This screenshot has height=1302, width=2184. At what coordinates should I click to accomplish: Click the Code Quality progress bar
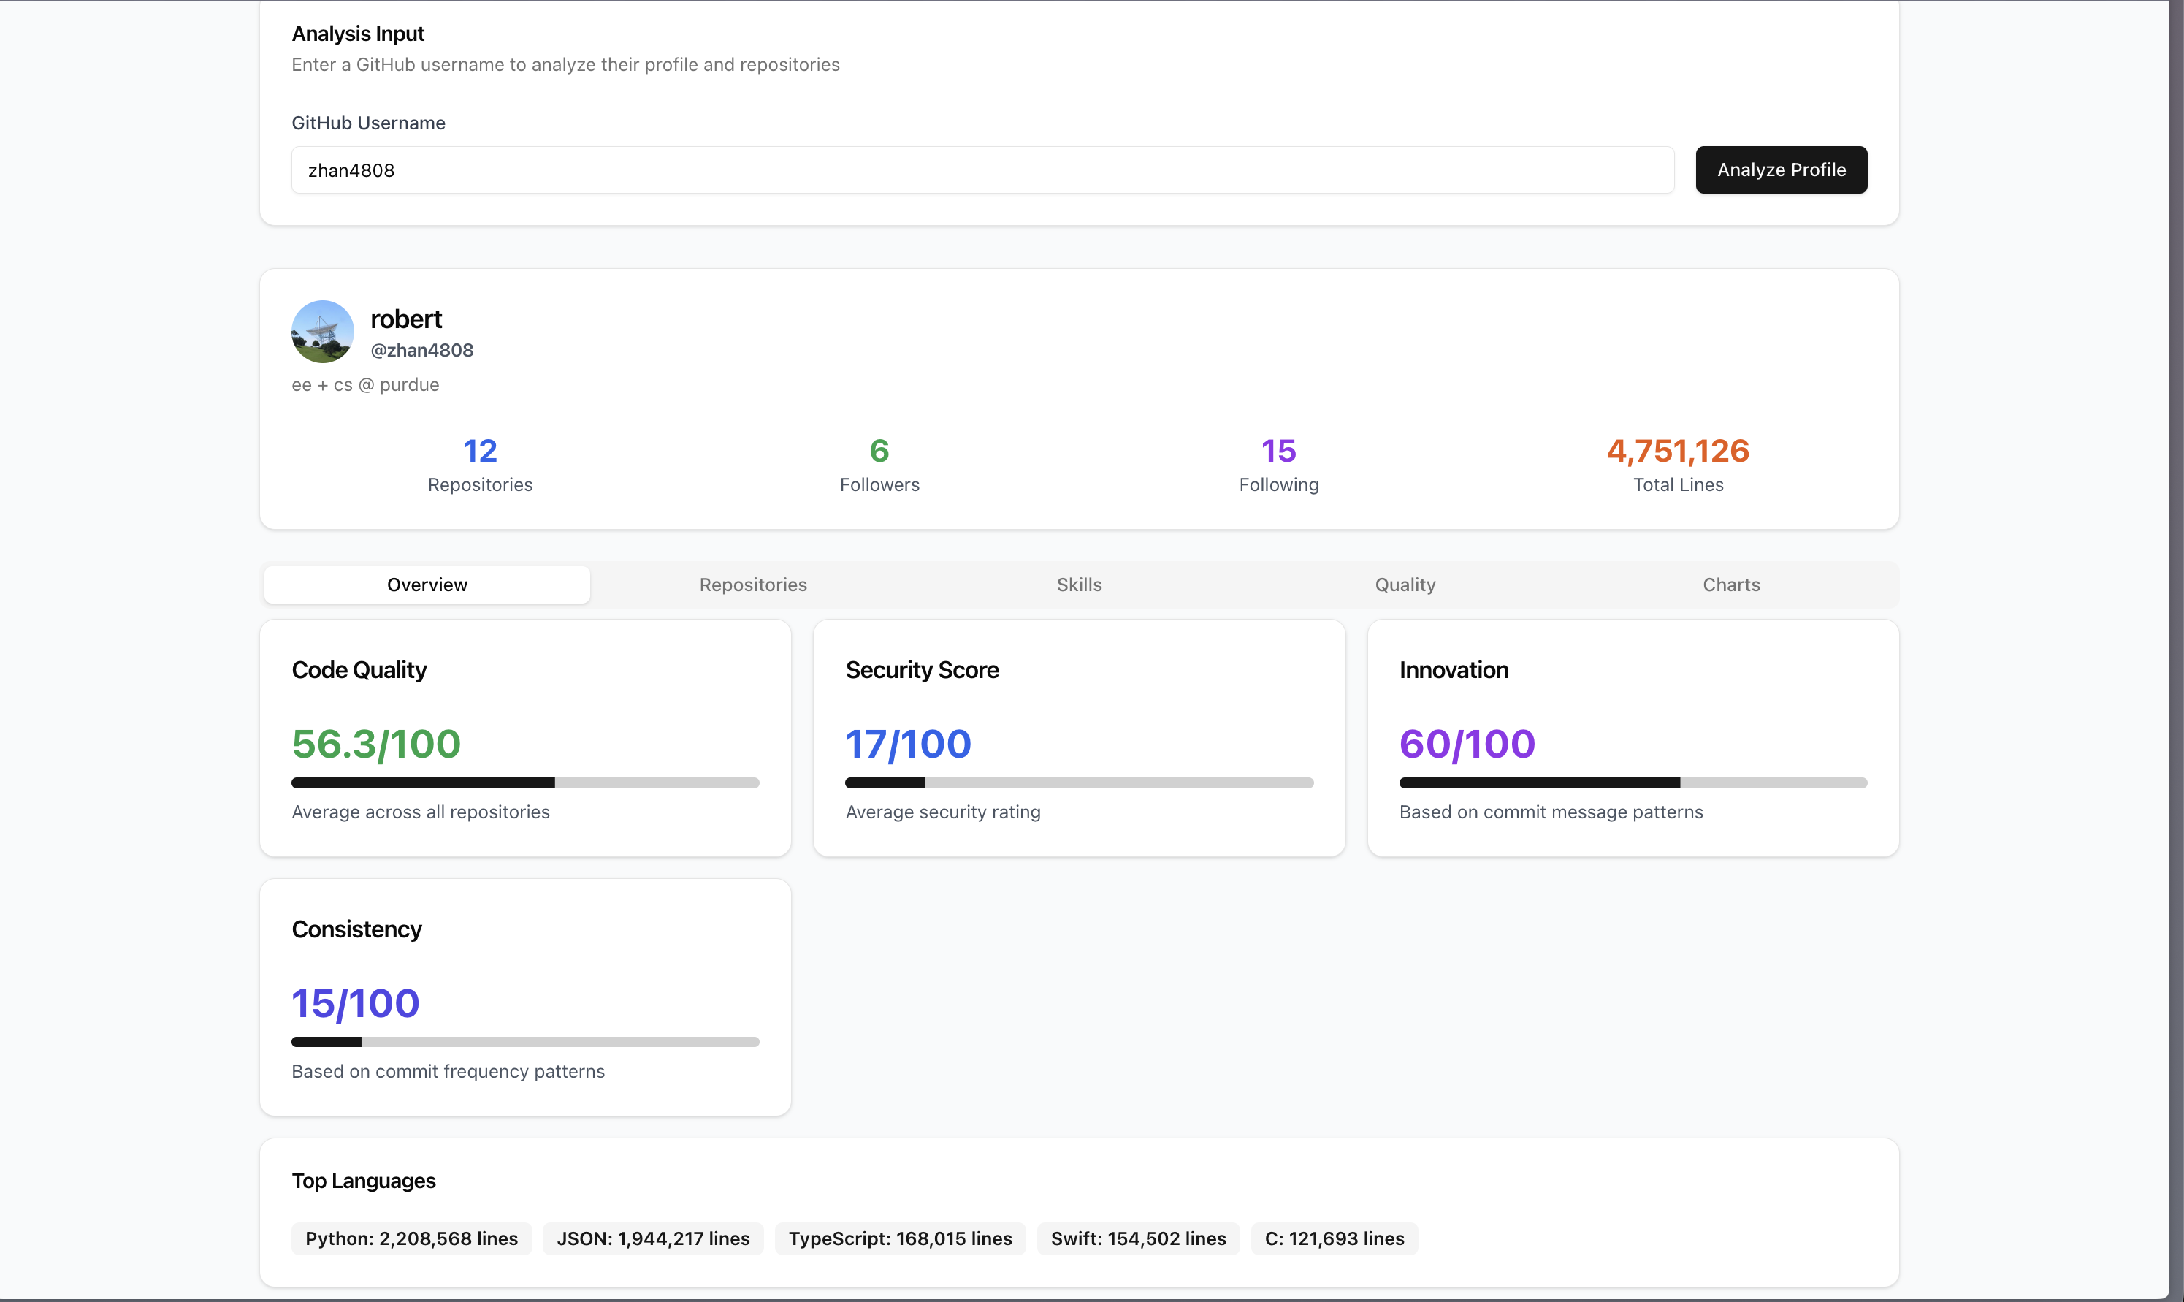524,783
